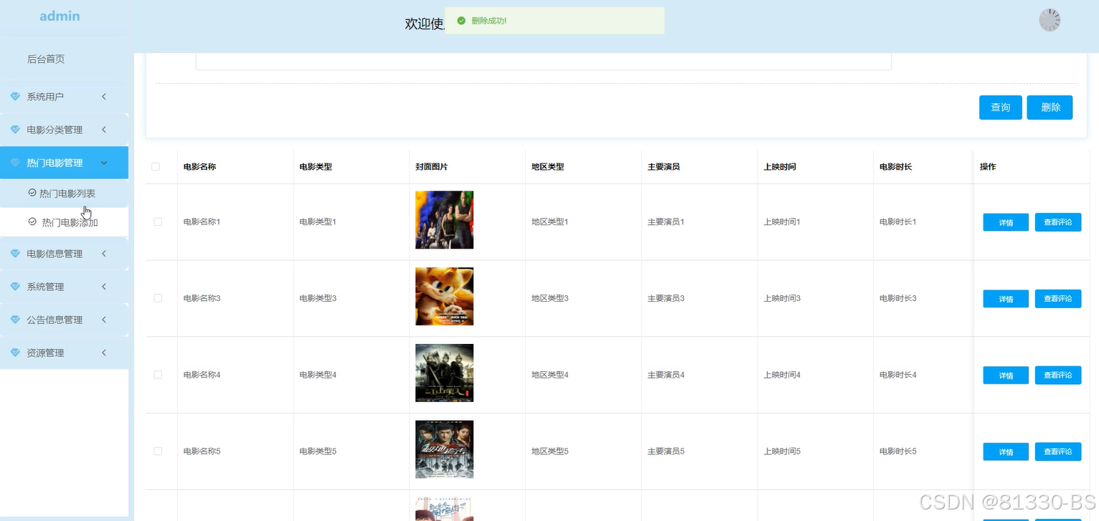
Task: Toggle the select-all checkbox in table header
Action: point(156,167)
